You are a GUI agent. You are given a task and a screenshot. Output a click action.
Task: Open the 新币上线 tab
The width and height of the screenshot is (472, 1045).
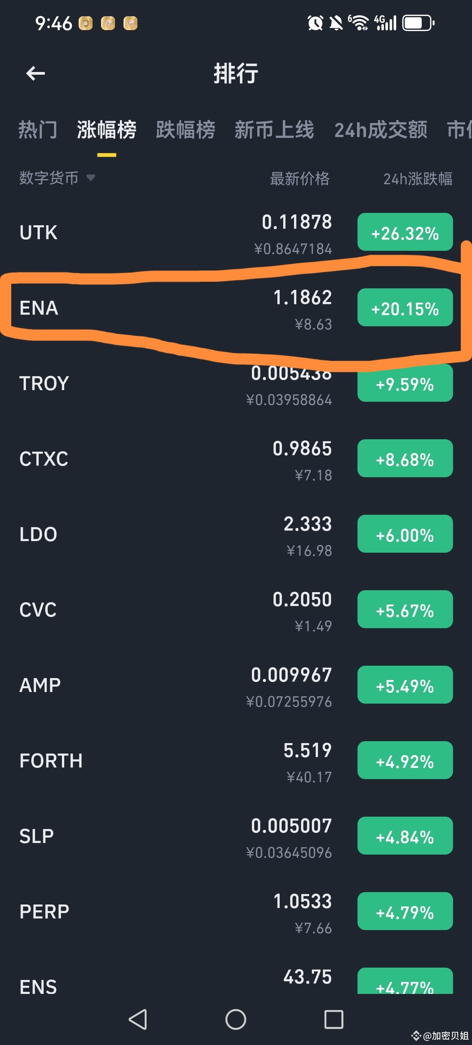pos(274,130)
